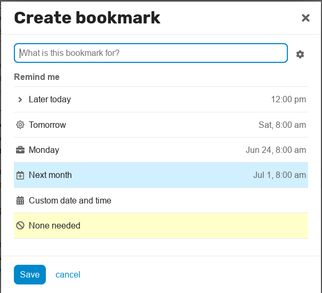Focus the bookmark name input field
The height and width of the screenshot is (293, 322).
click(151, 53)
